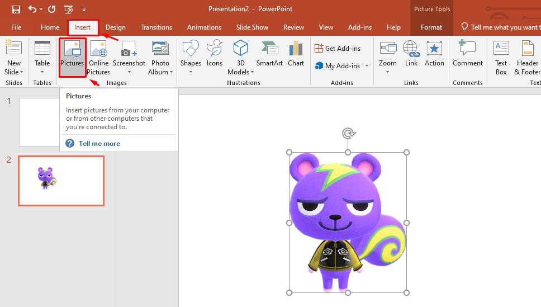
Task: Start slide show from beginning icon
Action: pyautogui.click(x=68, y=10)
